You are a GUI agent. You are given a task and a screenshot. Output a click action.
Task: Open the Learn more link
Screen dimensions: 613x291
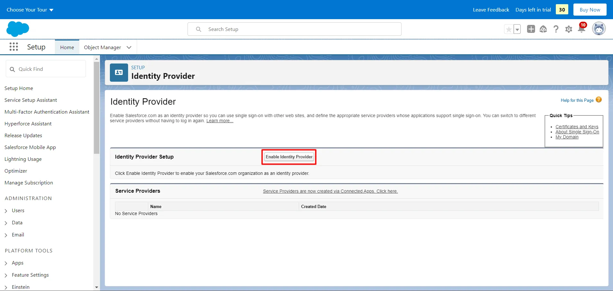pyautogui.click(x=220, y=121)
